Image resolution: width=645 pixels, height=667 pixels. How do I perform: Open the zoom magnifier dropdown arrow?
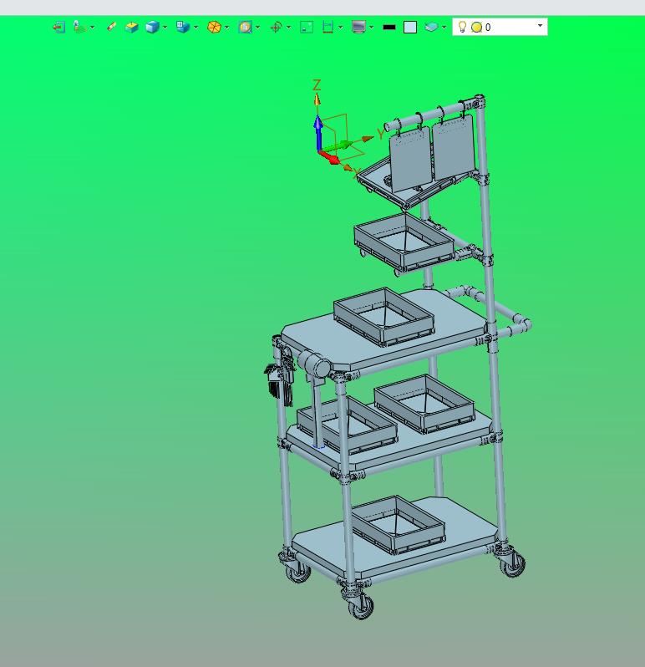click(x=257, y=28)
